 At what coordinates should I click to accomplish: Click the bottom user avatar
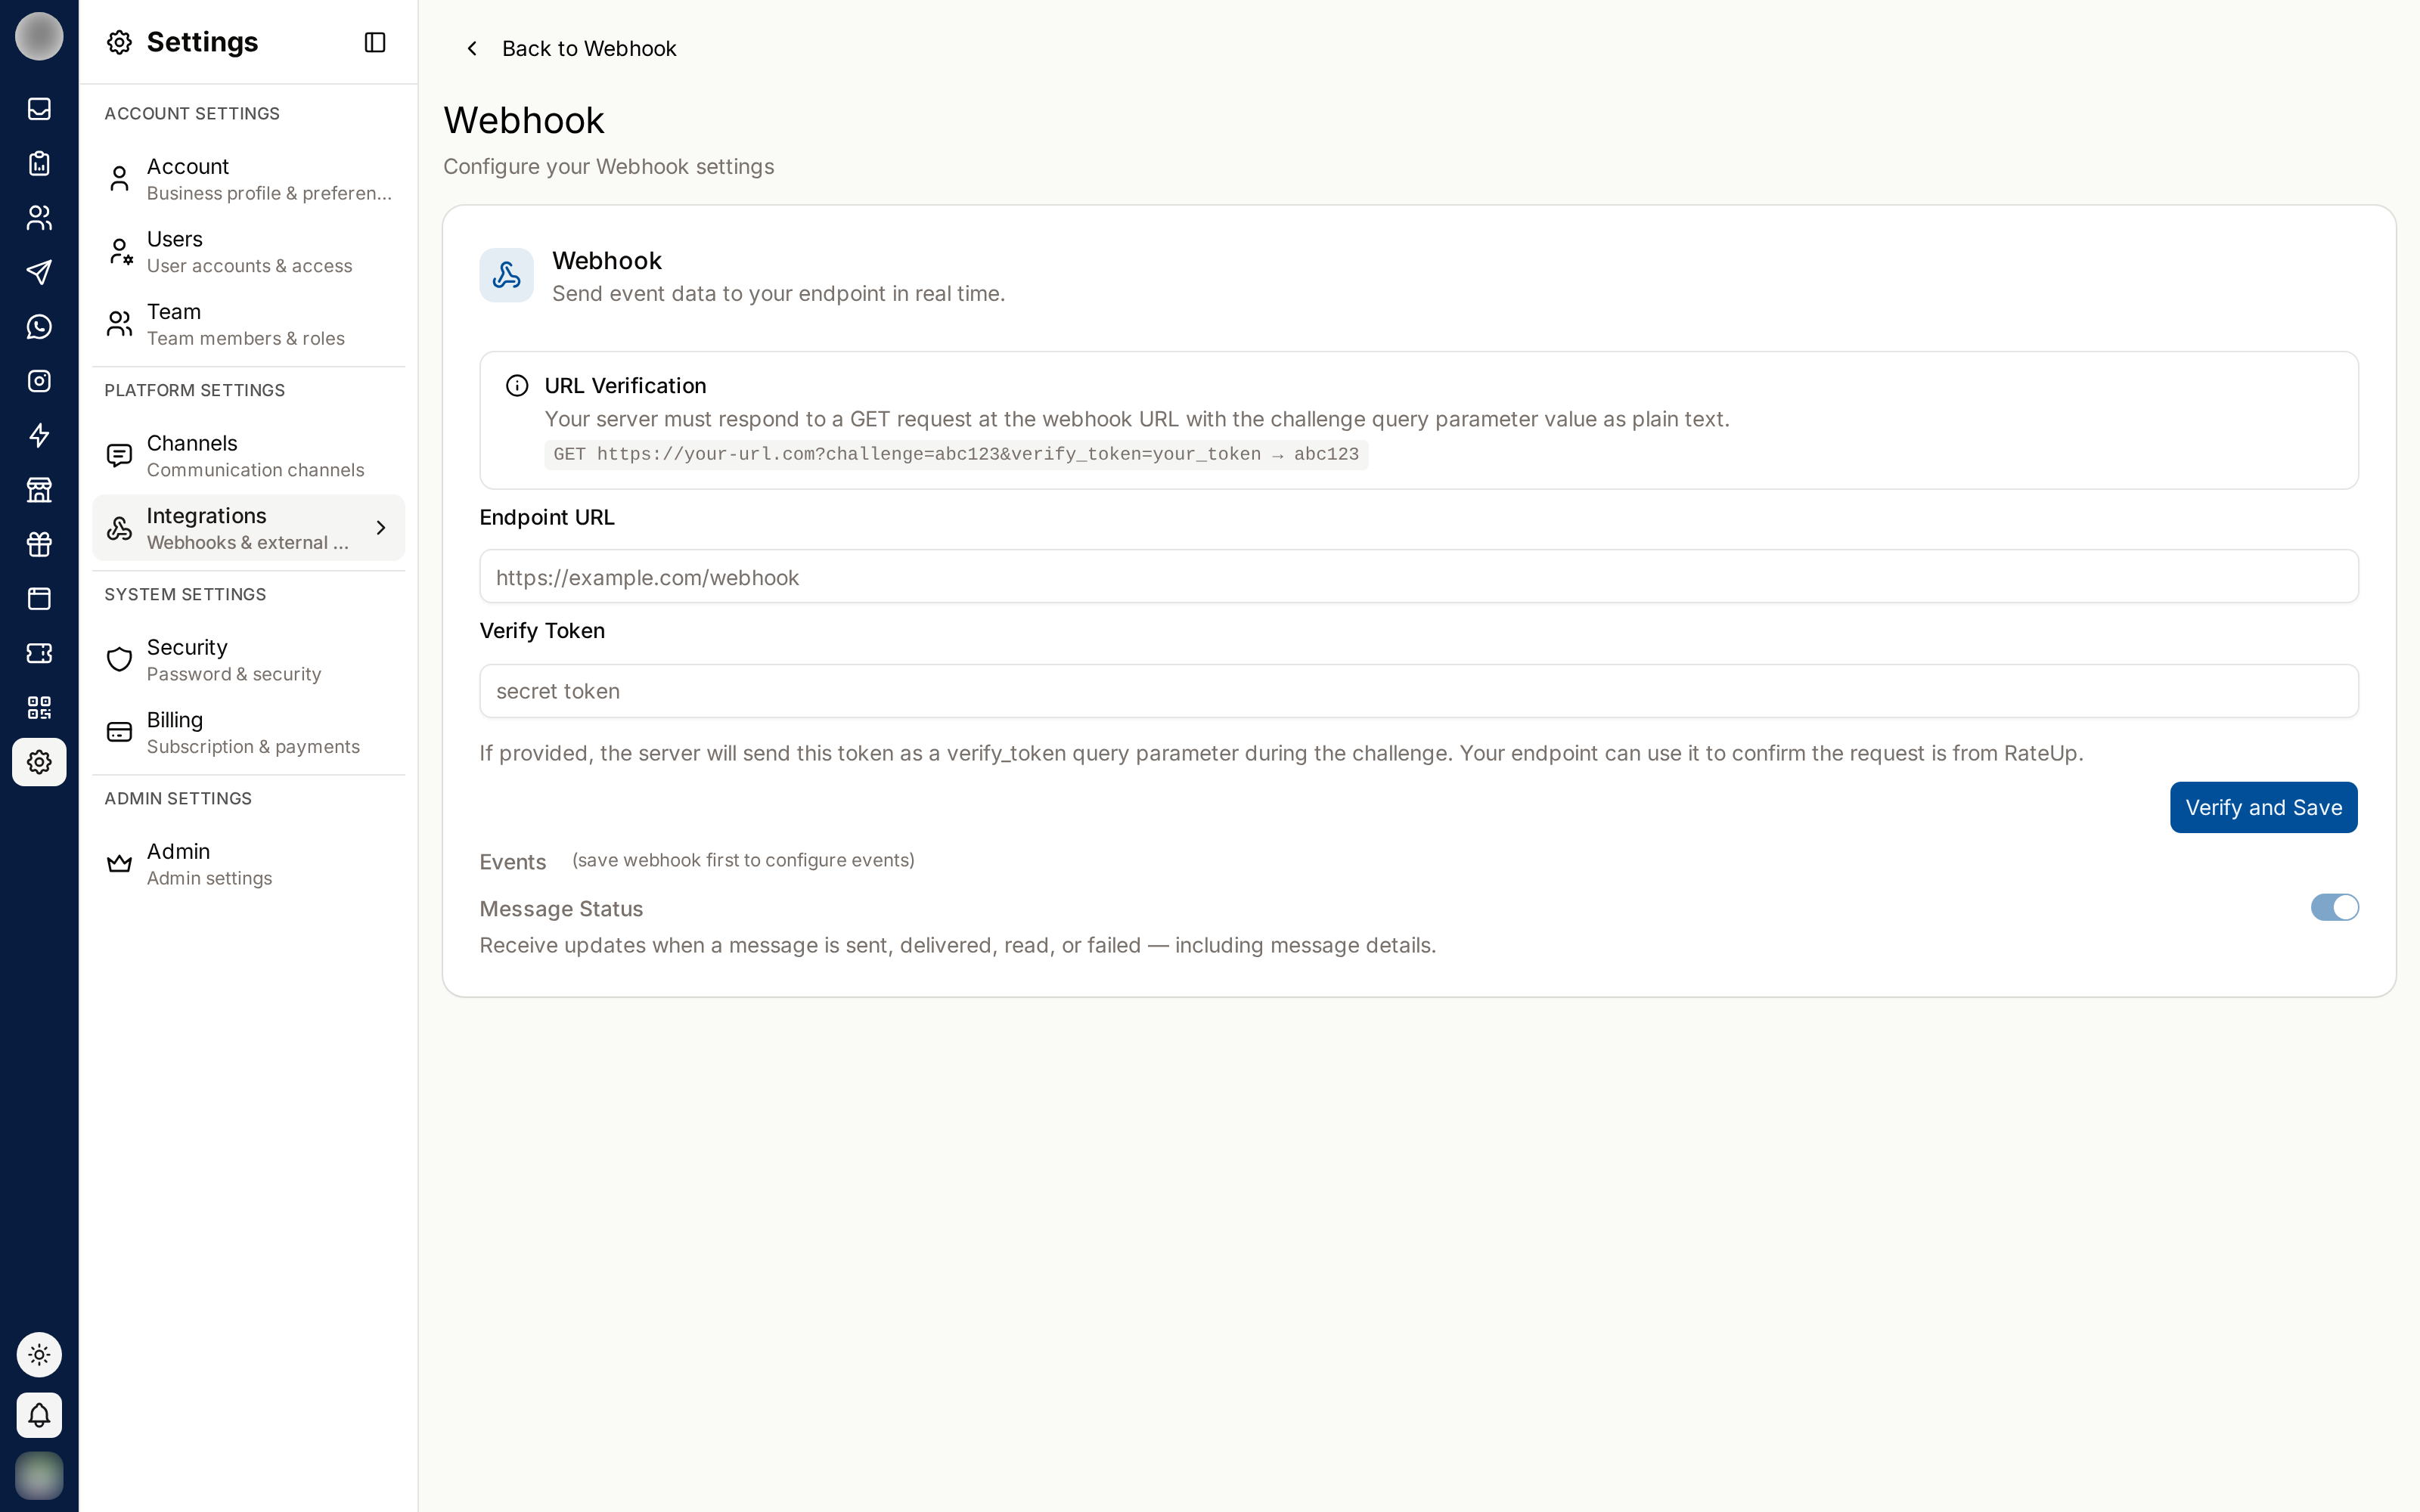[x=39, y=1475]
